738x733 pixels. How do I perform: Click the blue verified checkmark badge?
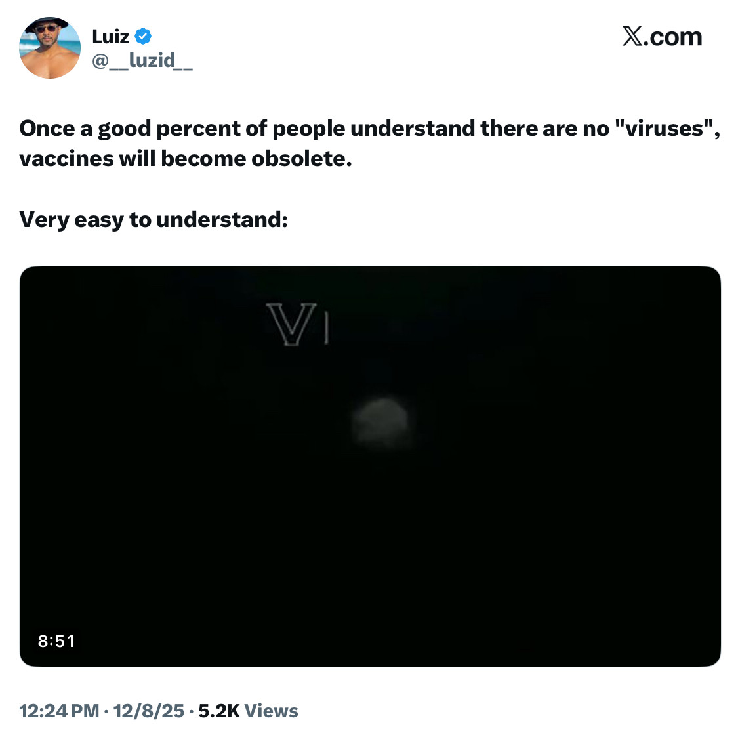point(143,36)
